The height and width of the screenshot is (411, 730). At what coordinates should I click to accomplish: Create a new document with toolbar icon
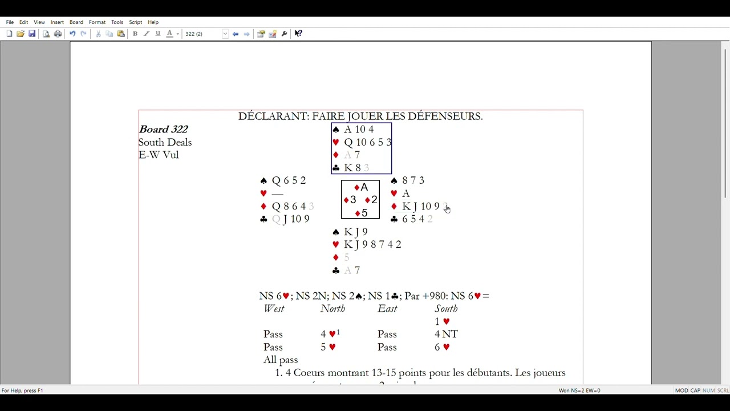pyautogui.click(x=9, y=34)
